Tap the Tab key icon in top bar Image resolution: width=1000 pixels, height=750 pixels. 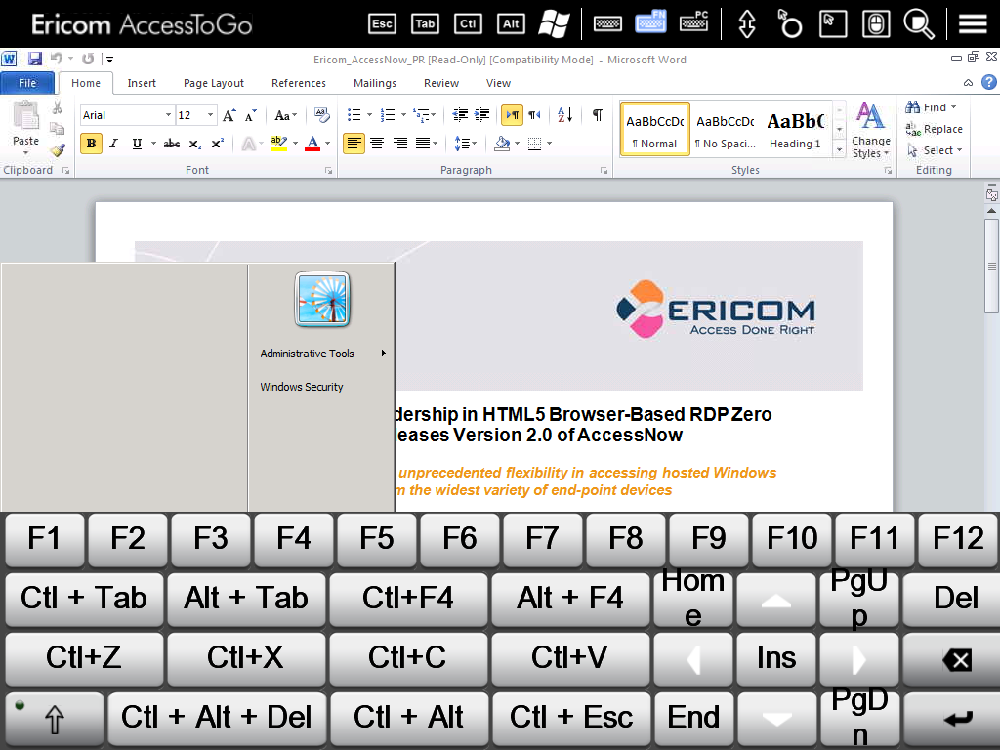point(425,24)
